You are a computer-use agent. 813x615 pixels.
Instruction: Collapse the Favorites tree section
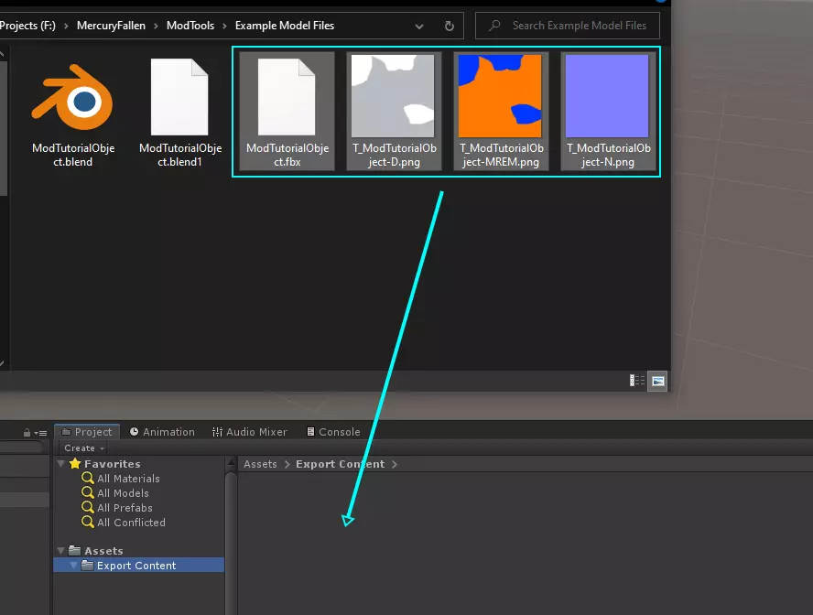61,464
